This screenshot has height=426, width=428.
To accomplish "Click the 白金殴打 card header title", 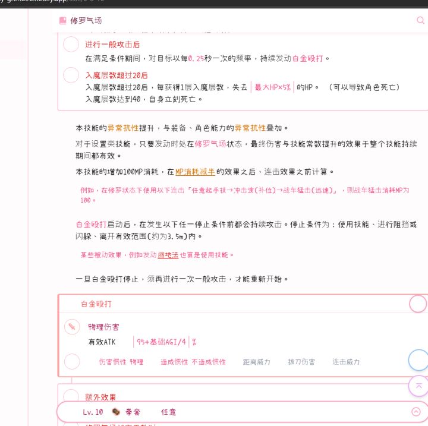I will [96, 304].
